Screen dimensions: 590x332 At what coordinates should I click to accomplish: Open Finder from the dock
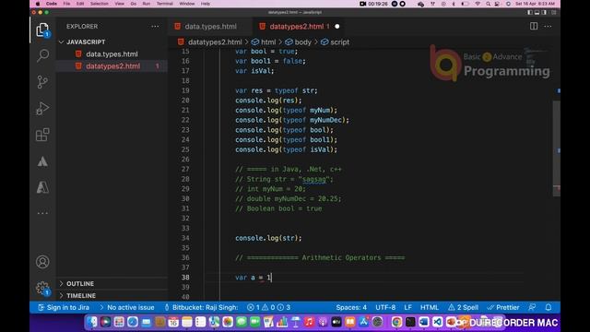[91, 322]
